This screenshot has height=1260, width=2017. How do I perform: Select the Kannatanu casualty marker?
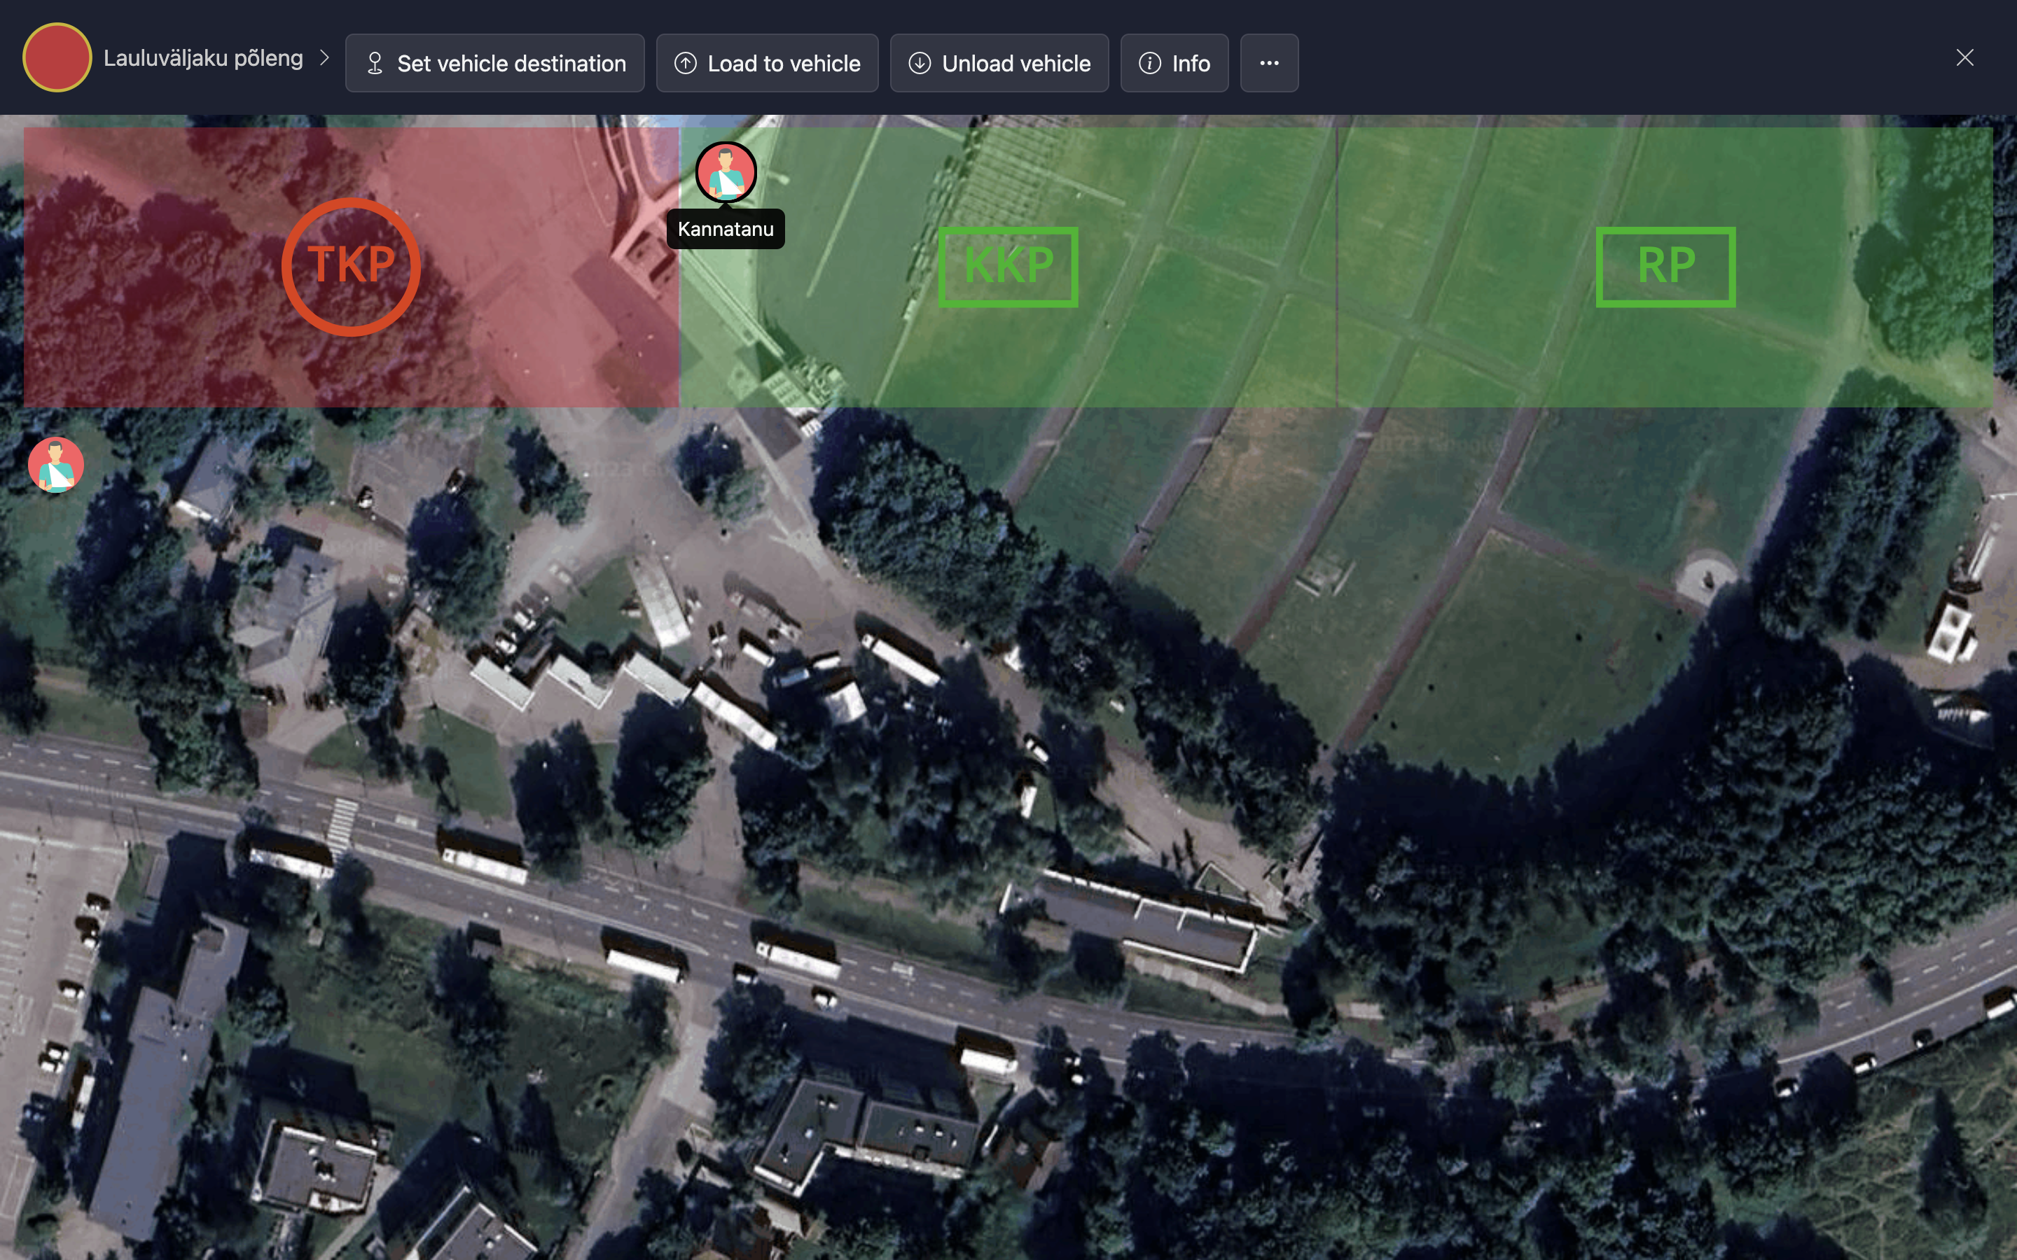point(726,171)
